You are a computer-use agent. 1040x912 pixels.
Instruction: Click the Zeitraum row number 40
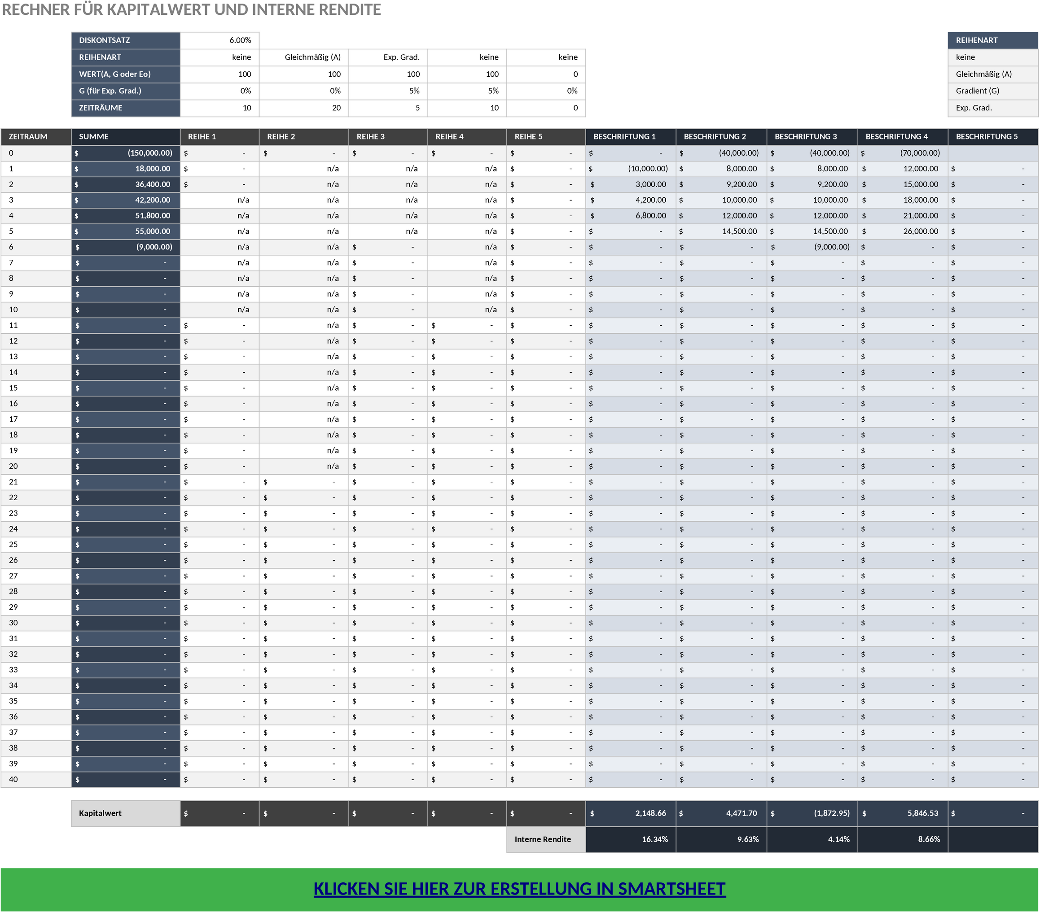35,779
